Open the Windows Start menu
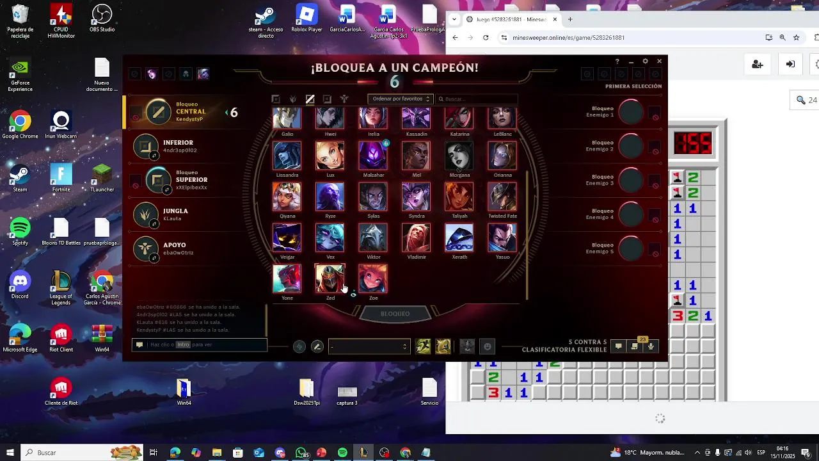819x461 pixels. coord(10,453)
